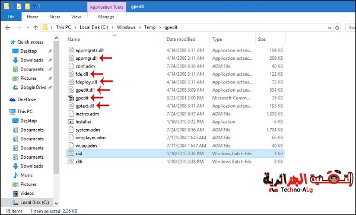The height and width of the screenshot is (215, 356).
Task: Select This PC in navigation pane
Action: pyautogui.click(x=25, y=111)
